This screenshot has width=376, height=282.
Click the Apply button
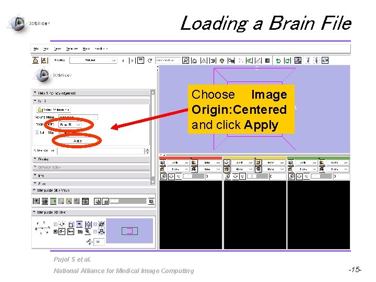(77, 141)
